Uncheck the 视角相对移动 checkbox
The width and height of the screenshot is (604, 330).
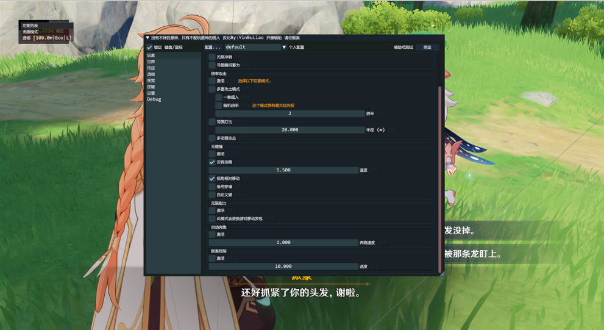click(212, 179)
